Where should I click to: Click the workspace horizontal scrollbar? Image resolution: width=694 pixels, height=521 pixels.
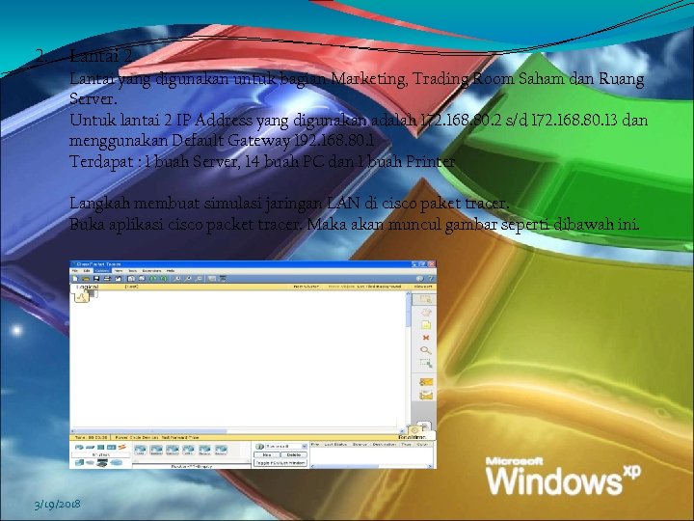[x=238, y=430]
